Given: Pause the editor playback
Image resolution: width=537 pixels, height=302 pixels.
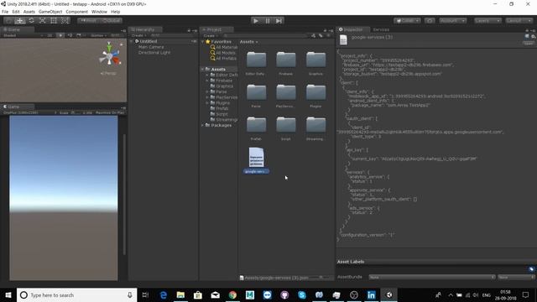Looking at the screenshot, I should click(268, 20).
